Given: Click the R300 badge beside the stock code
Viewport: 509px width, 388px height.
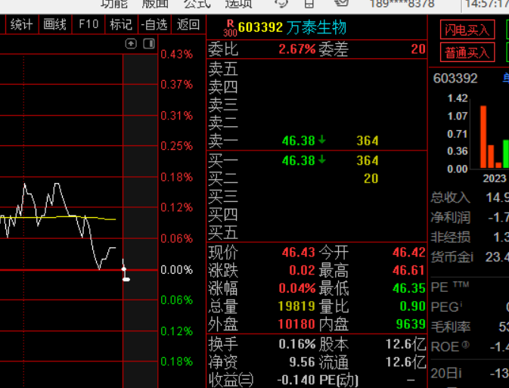Looking at the screenshot, I should [230, 28].
